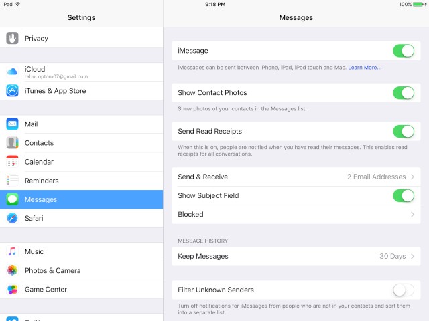Tap the Photos flower icon

[x=12, y=270]
